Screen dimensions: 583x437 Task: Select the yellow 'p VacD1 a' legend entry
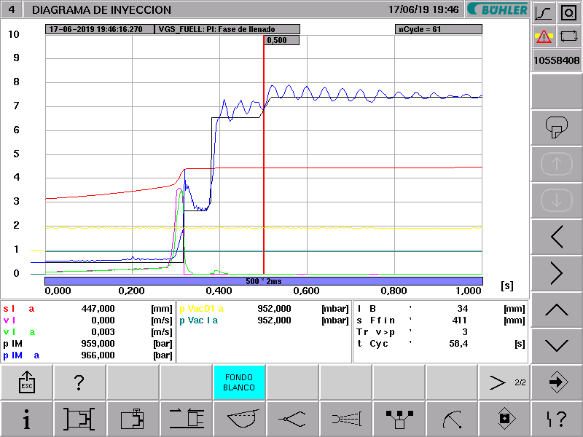[202, 308]
